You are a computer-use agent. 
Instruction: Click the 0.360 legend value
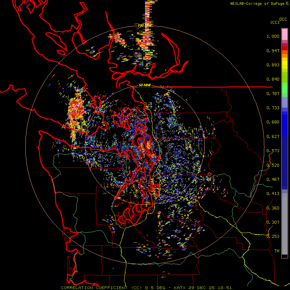273,208
